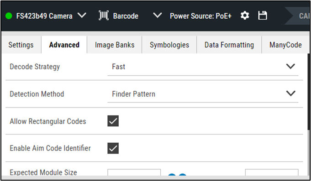Open the Detection Method dropdown arrow

point(291,93)
